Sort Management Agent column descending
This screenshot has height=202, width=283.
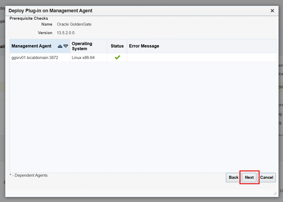(x=65, y=46)
